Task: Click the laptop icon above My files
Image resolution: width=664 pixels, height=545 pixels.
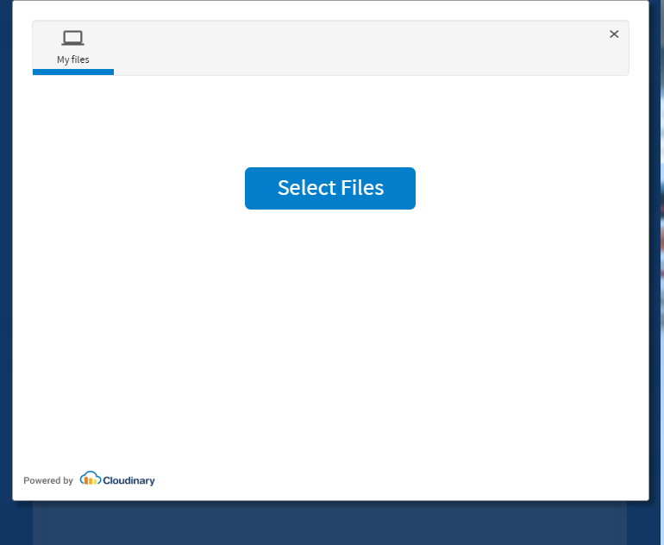Action: pos(72,38)
